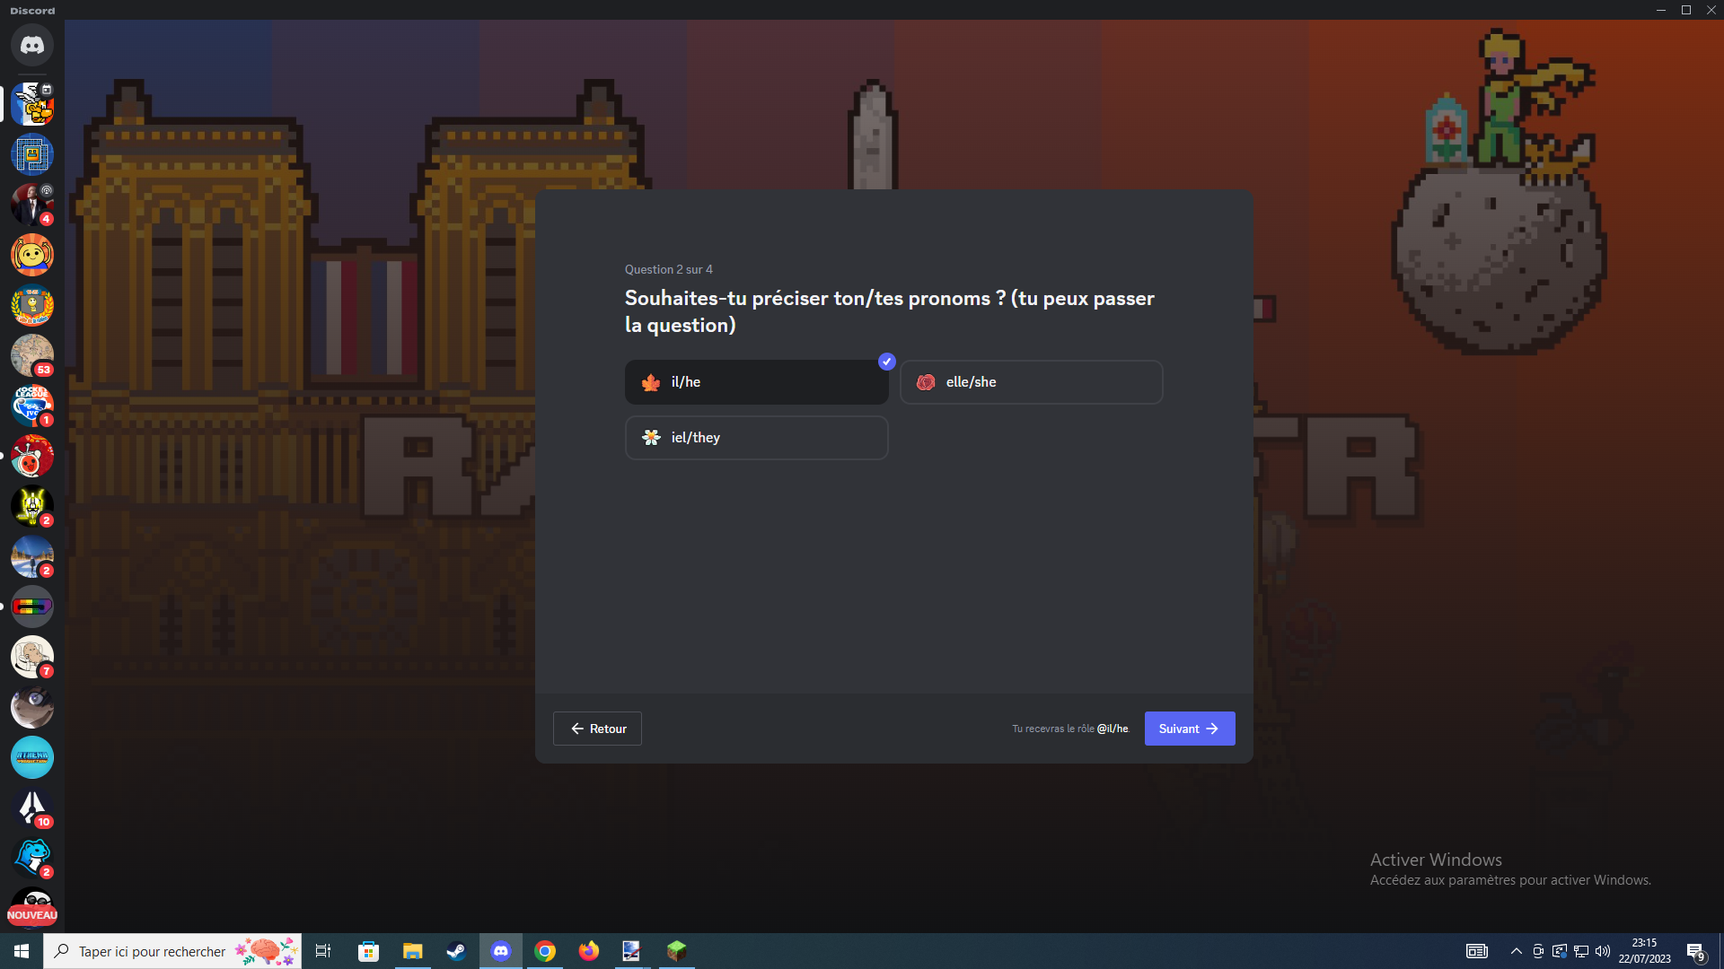Open the server icon with 53 notifications
The image size is (1724, 969).
(x=32, y=355)
